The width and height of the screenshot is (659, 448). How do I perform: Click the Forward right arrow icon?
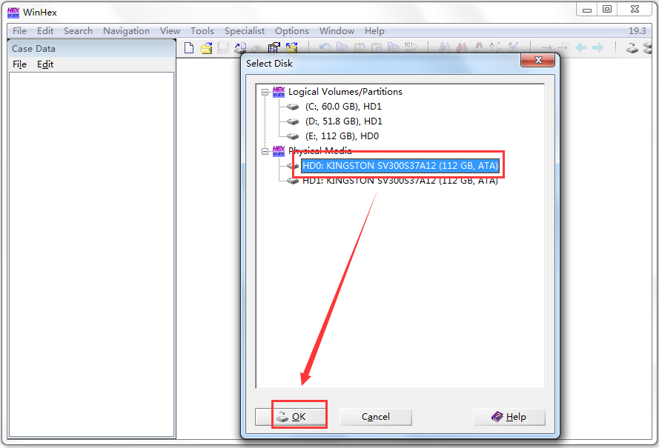597,48
